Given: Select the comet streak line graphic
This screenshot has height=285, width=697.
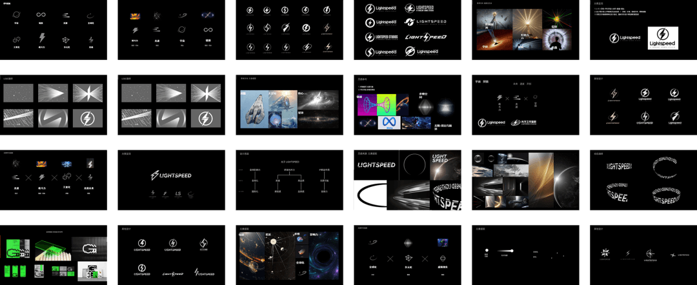Looking at the screenshot, I should click(x=505, y=251).
